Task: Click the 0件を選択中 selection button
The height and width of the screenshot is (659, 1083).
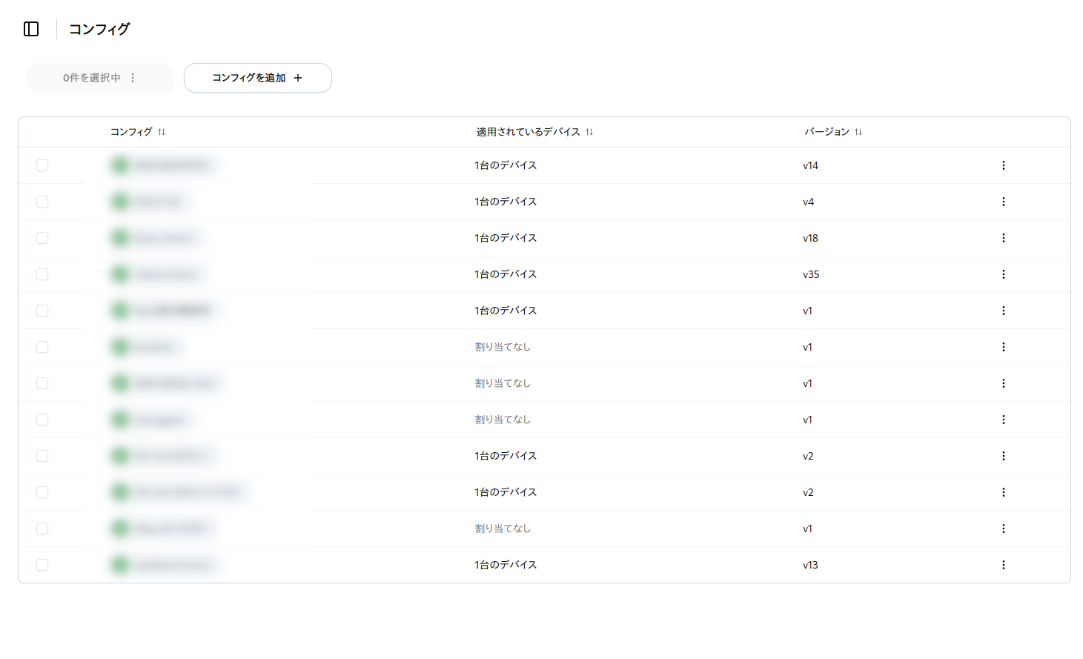Action: [93, 77]
